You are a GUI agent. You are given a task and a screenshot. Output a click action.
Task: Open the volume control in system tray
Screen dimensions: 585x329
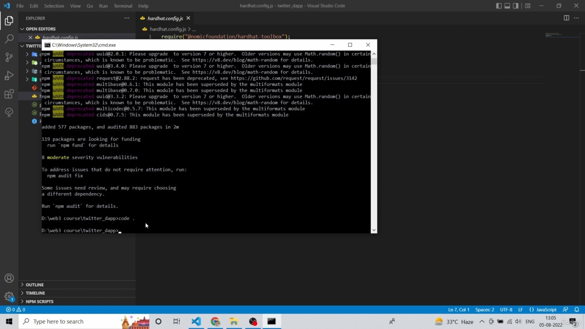(518, 321)
